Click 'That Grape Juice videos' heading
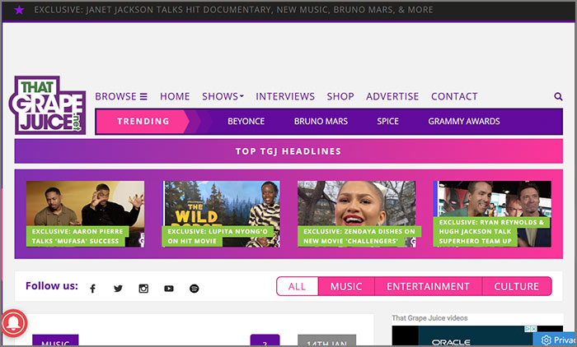Screen dimensions: 577x347 [429, 318]
